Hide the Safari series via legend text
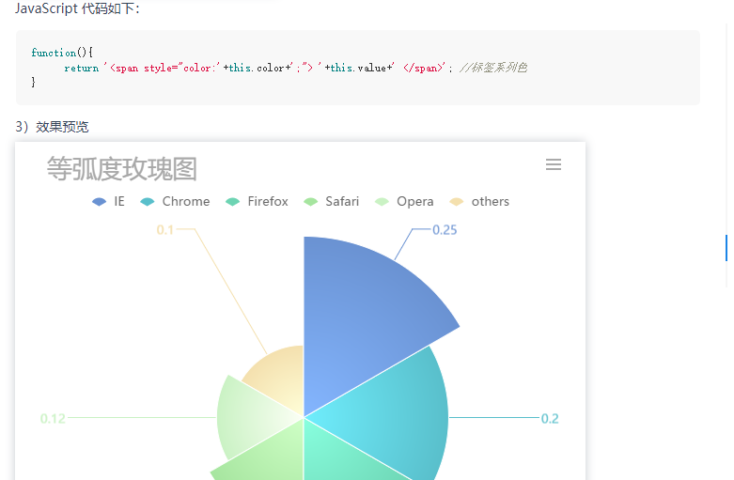This screenshot has width=734, height=480. (342, 201)
